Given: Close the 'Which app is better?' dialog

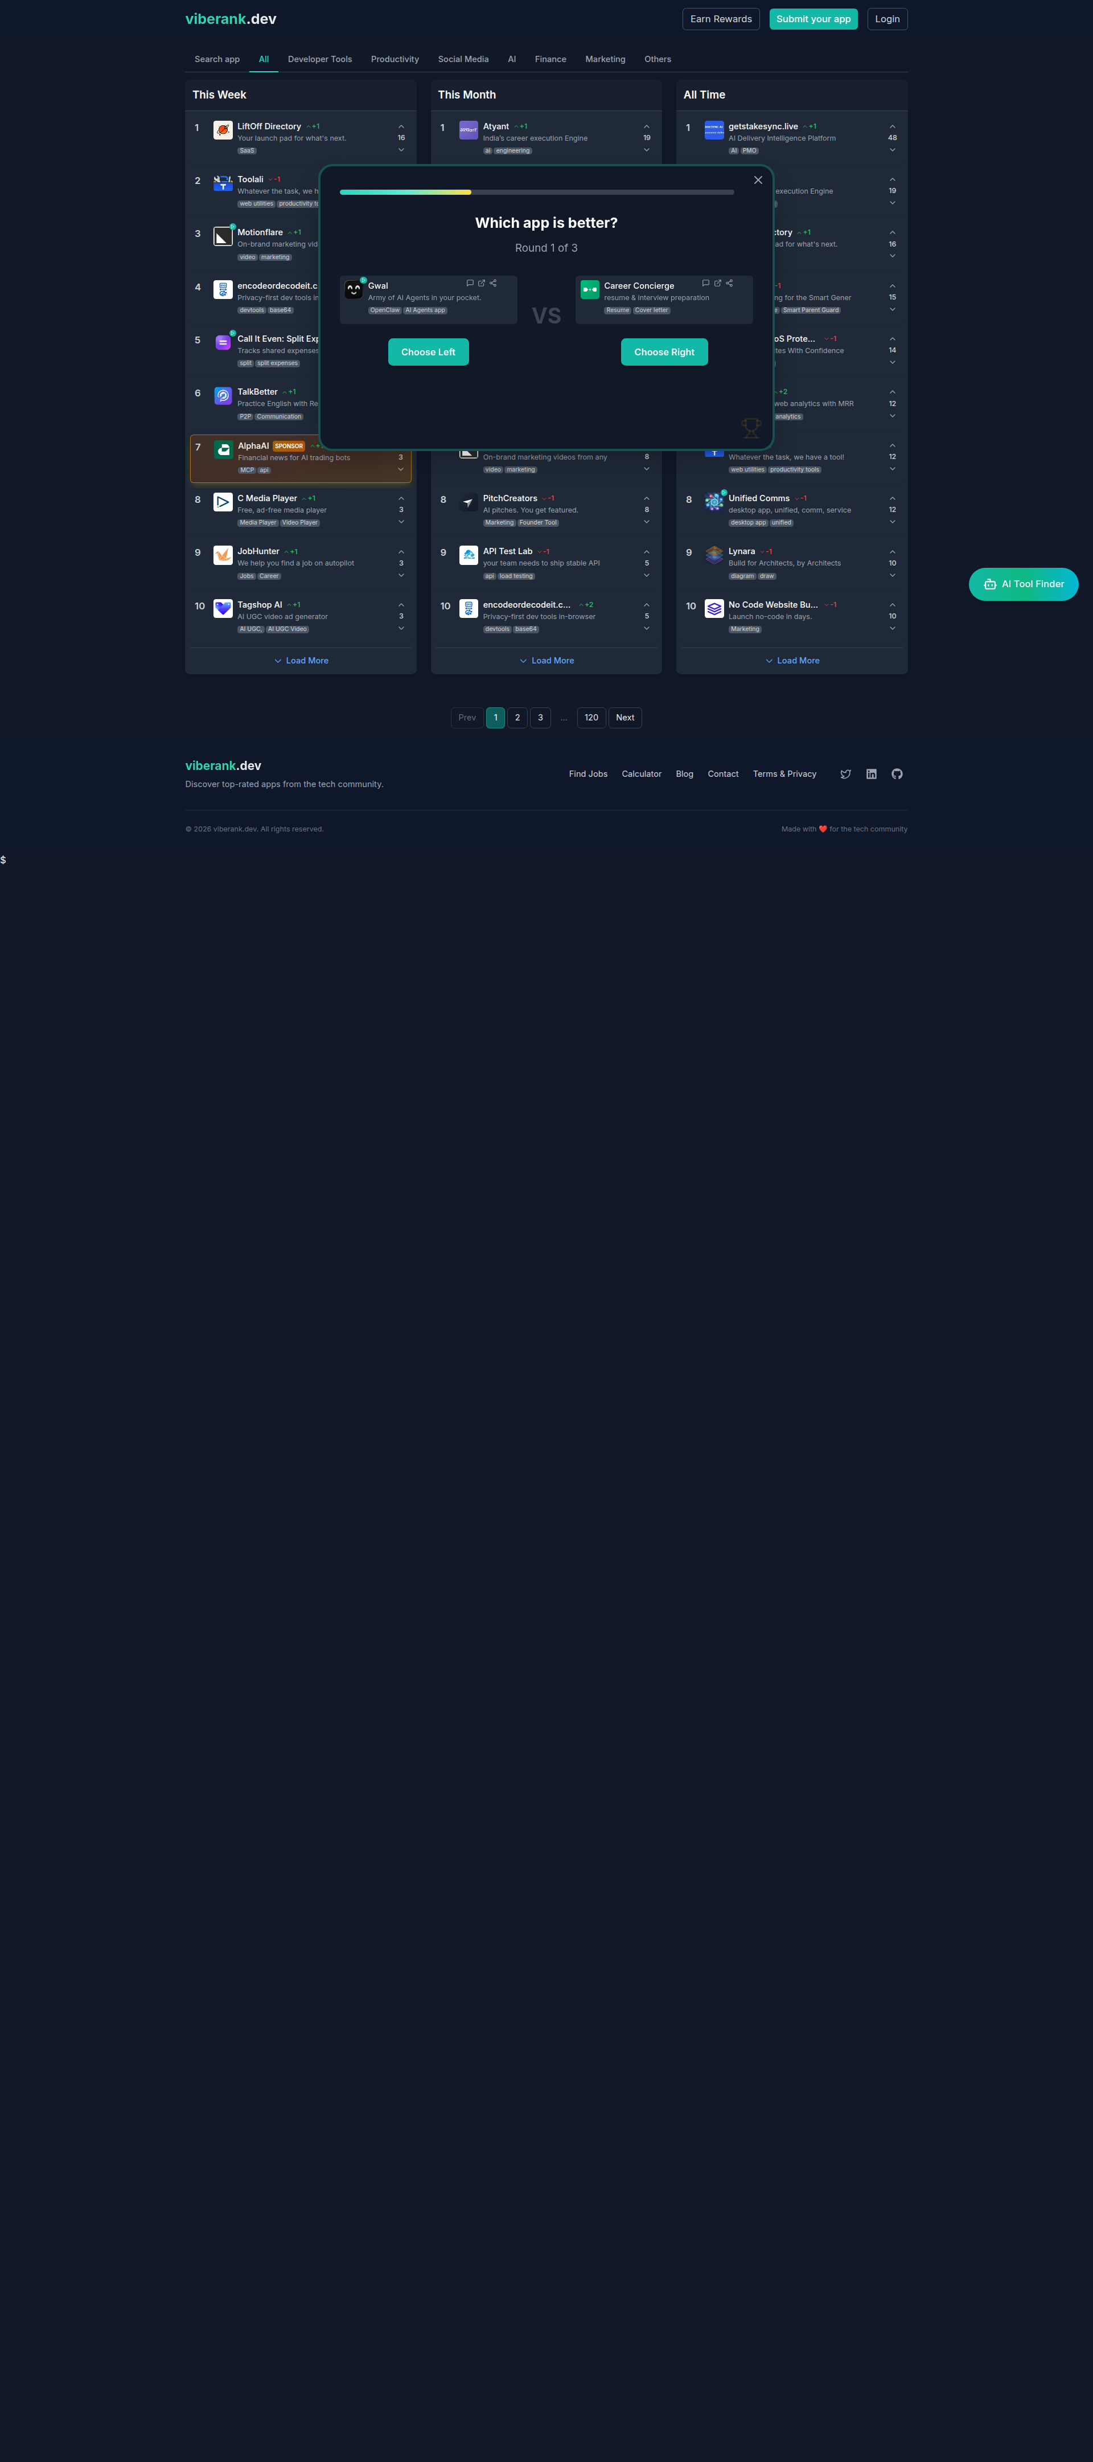Looking at the screenshot, I should pos(758,179).
